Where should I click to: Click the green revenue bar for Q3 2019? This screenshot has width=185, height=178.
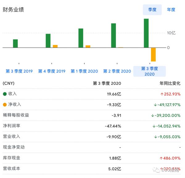[x=15, y=43]
